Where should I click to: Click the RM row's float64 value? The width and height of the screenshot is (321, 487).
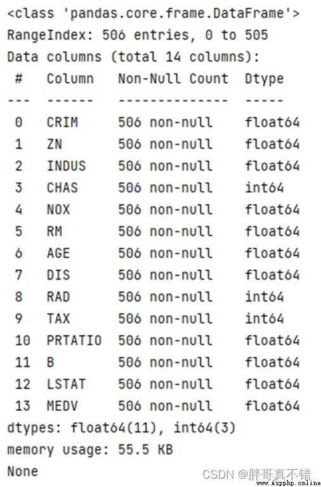[272, 231]
